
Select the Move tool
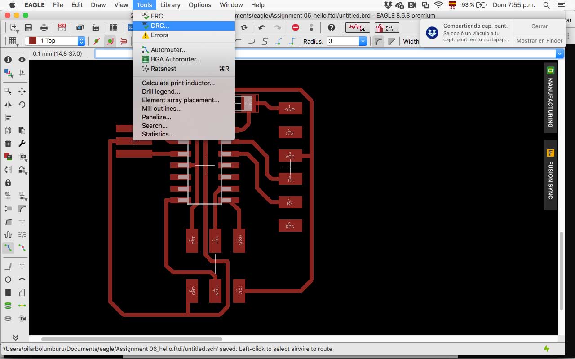point(22,91)
